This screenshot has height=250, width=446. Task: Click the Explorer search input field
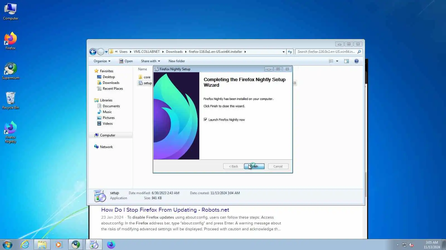coord(326,52)
